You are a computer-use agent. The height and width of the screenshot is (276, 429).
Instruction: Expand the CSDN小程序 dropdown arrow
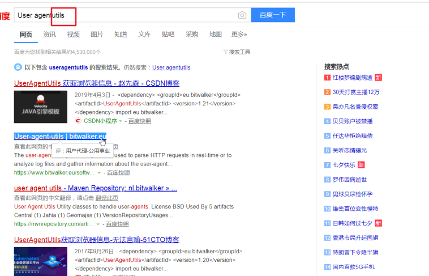pyautogui.click(x=121, y=121)
